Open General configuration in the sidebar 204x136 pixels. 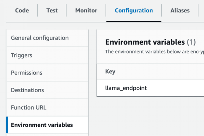[x=48, y=38]
